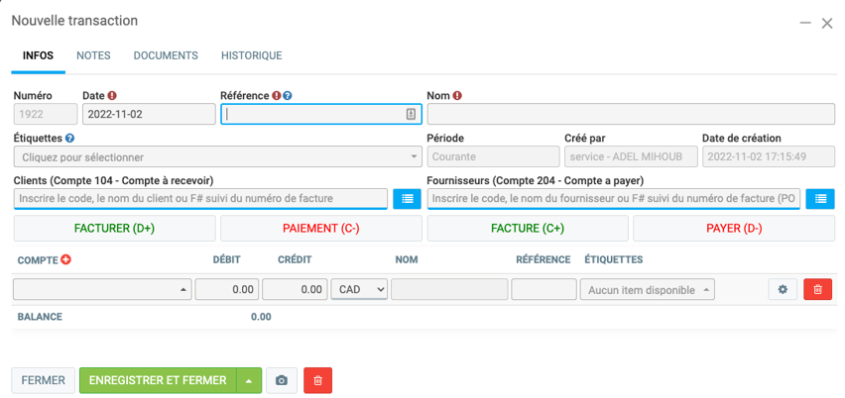The width and height of the screenshot is (845, 398).
Task: Click the bottom red trash button
Action: coord(317,380)
